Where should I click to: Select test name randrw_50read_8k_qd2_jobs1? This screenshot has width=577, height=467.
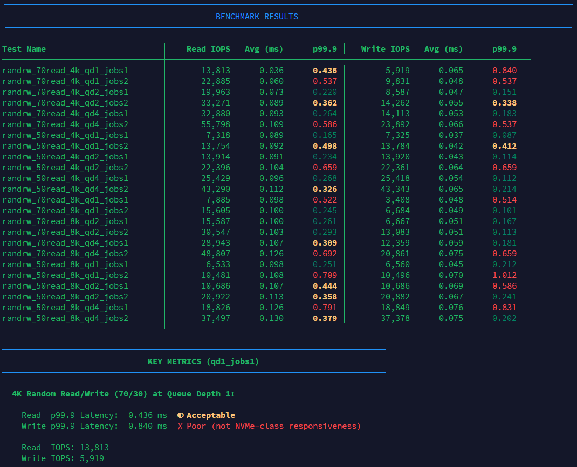65,286
